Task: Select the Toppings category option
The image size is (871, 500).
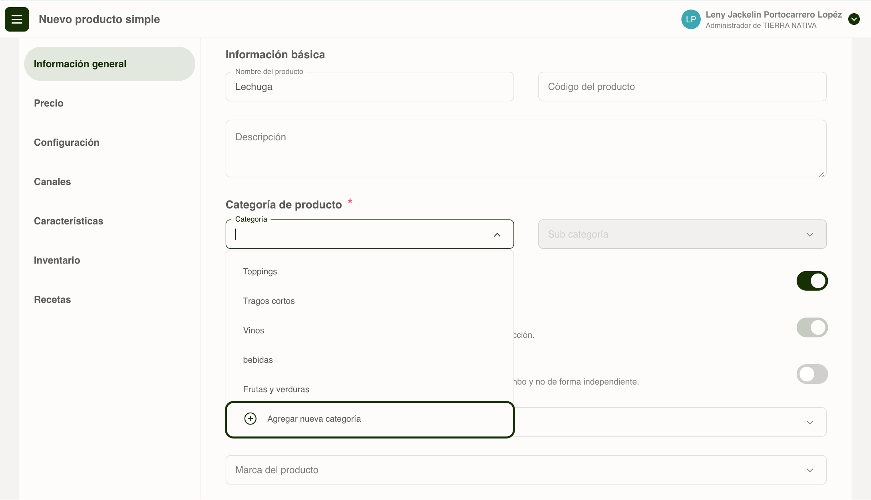Action: 260,272
